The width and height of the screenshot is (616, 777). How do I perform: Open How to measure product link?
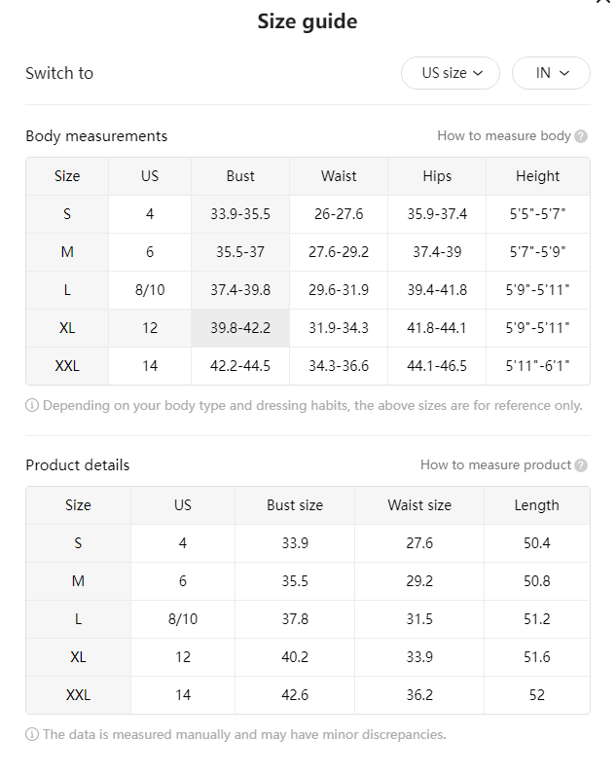pos(495,464)
